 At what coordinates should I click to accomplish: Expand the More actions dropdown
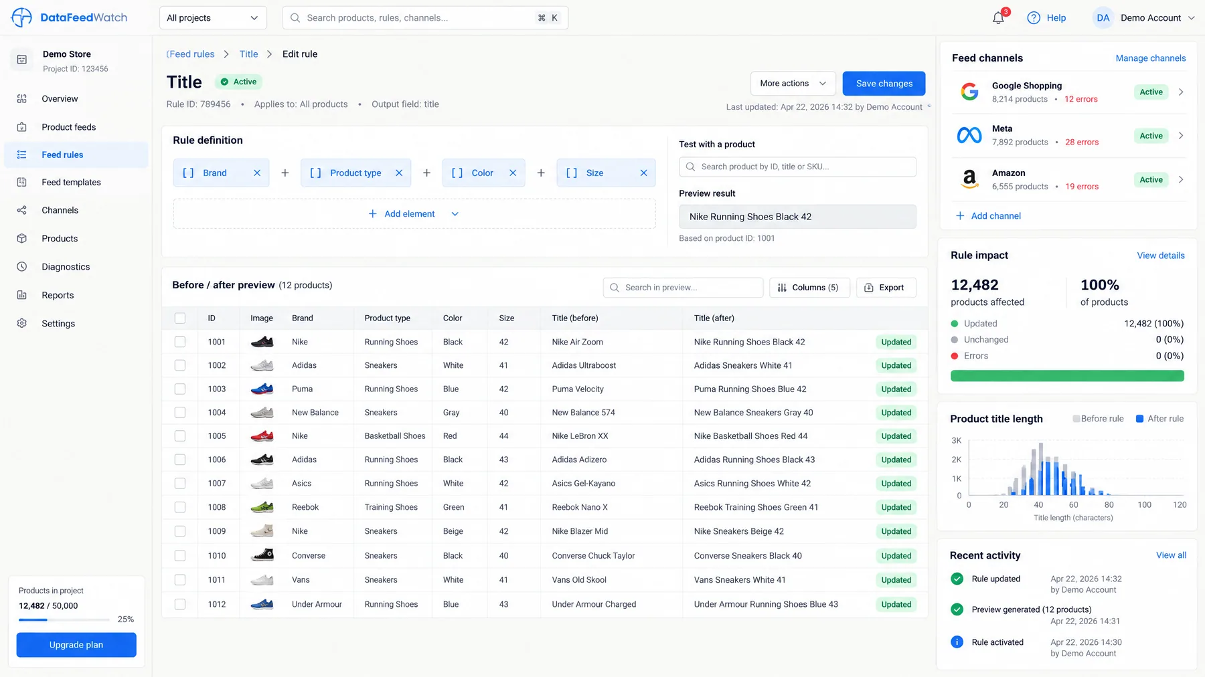click(x=793, y=84)
